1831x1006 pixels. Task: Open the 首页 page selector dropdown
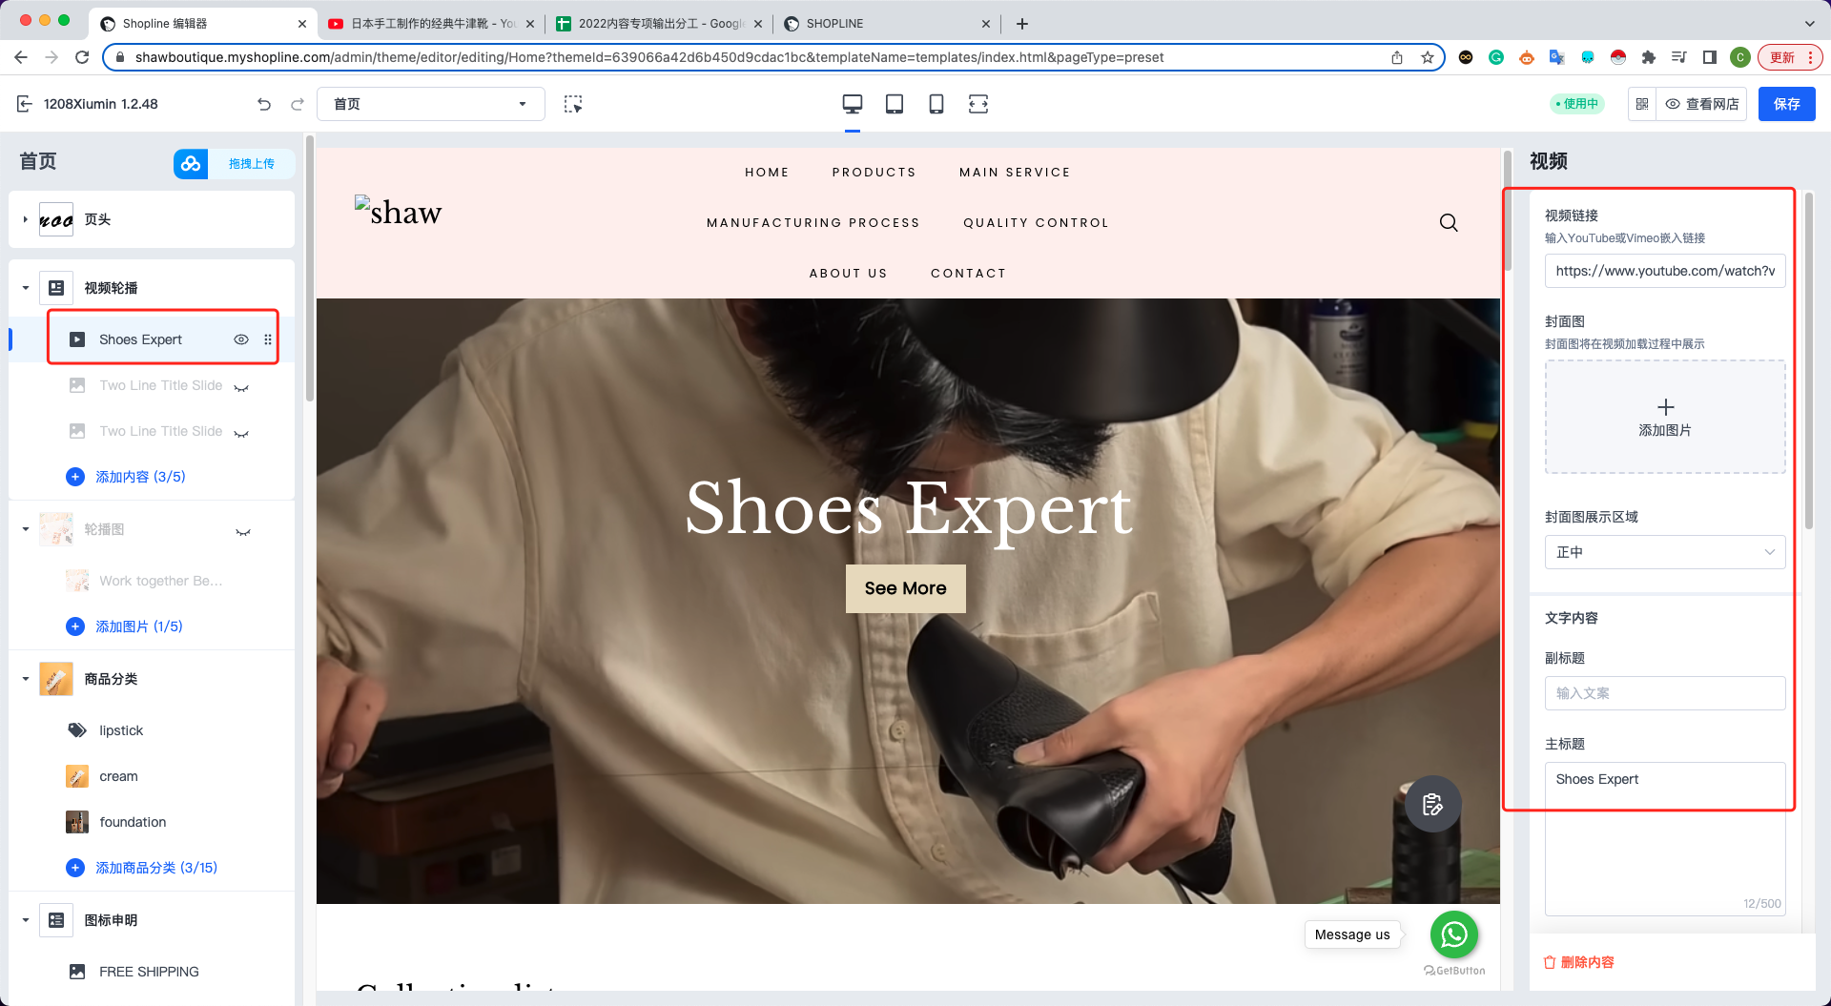[x=430, y=104]
